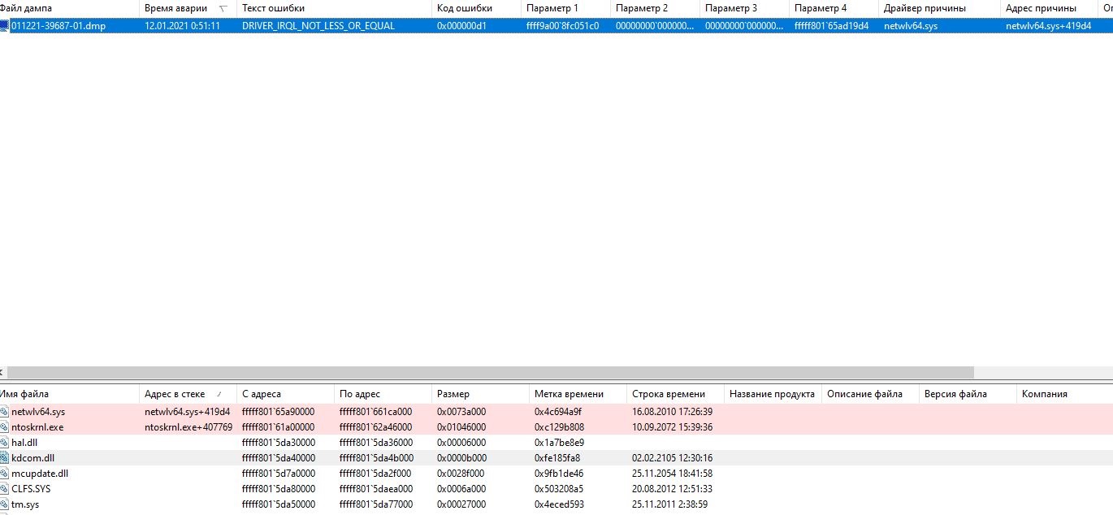Select crash time '12.01.2021 0:51:11' cell
The image size is (1113, 515).
pyautogui.click(x=182, y=26)
